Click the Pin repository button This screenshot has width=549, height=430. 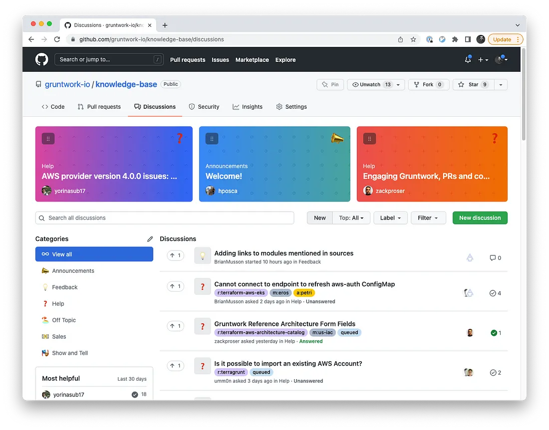330,85
